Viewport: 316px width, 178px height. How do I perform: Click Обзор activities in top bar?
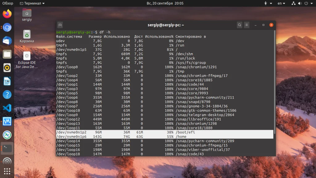point(8,3)
